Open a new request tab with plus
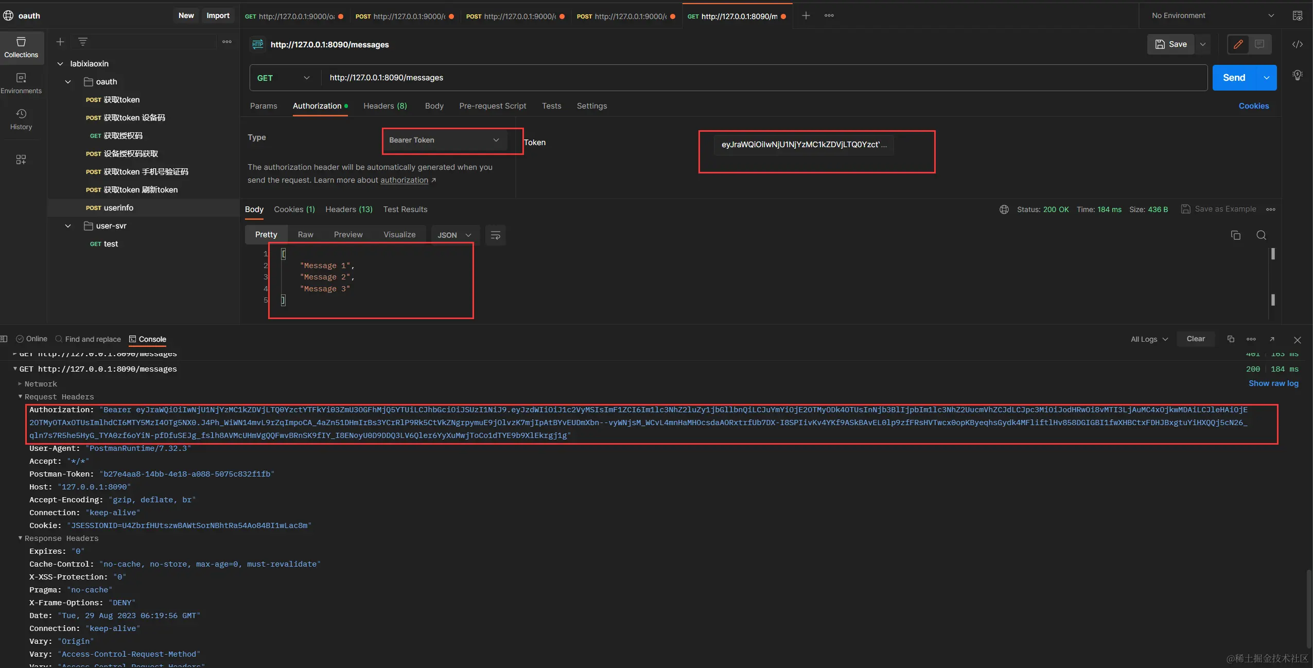1313x668 pixels. coord(806,16)
